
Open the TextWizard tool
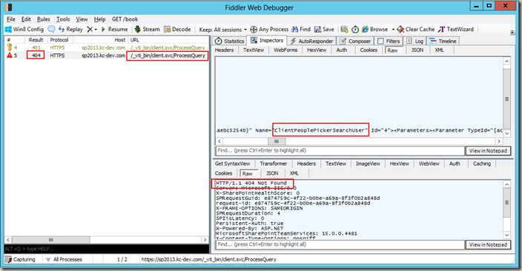point(456,30)
